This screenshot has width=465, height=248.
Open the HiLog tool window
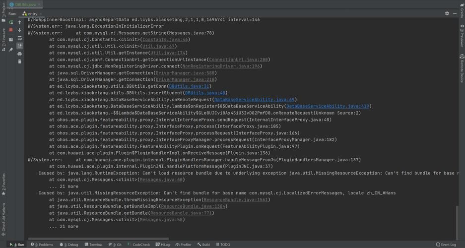tap(162, 245)
